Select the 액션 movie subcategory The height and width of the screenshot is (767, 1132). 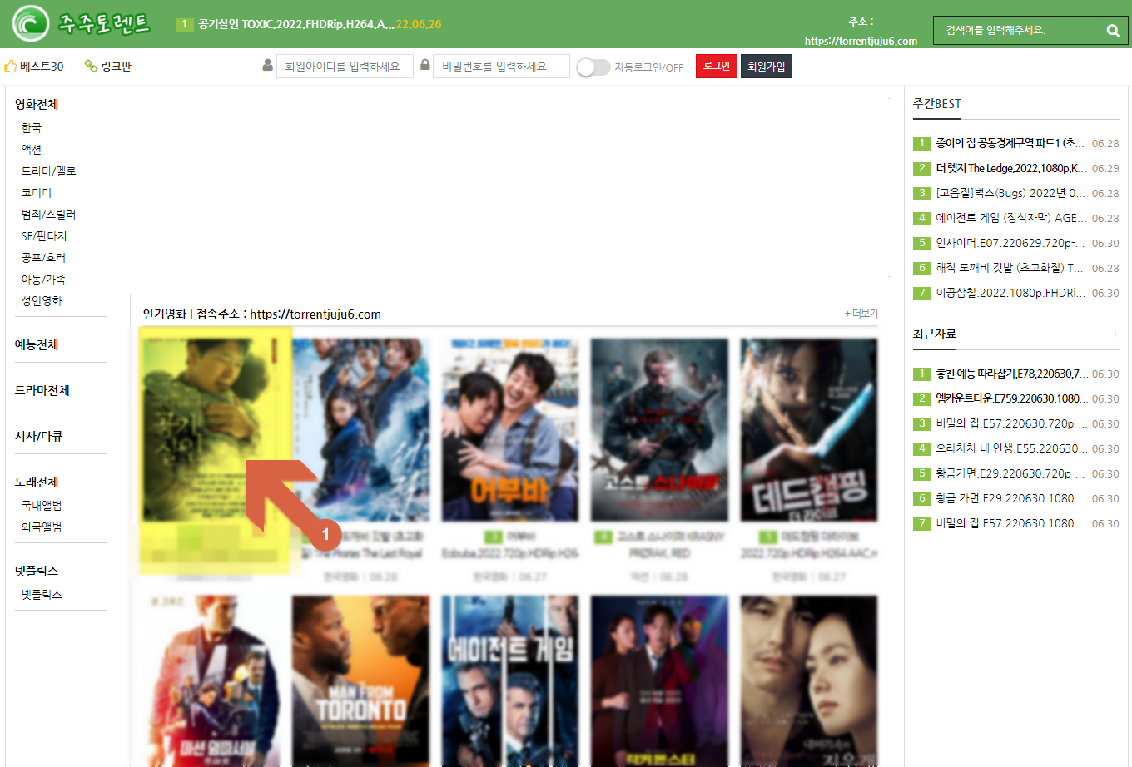(32, 149)
